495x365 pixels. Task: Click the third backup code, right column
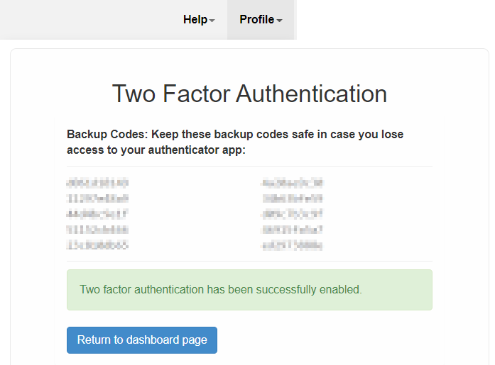coord(293,213)
